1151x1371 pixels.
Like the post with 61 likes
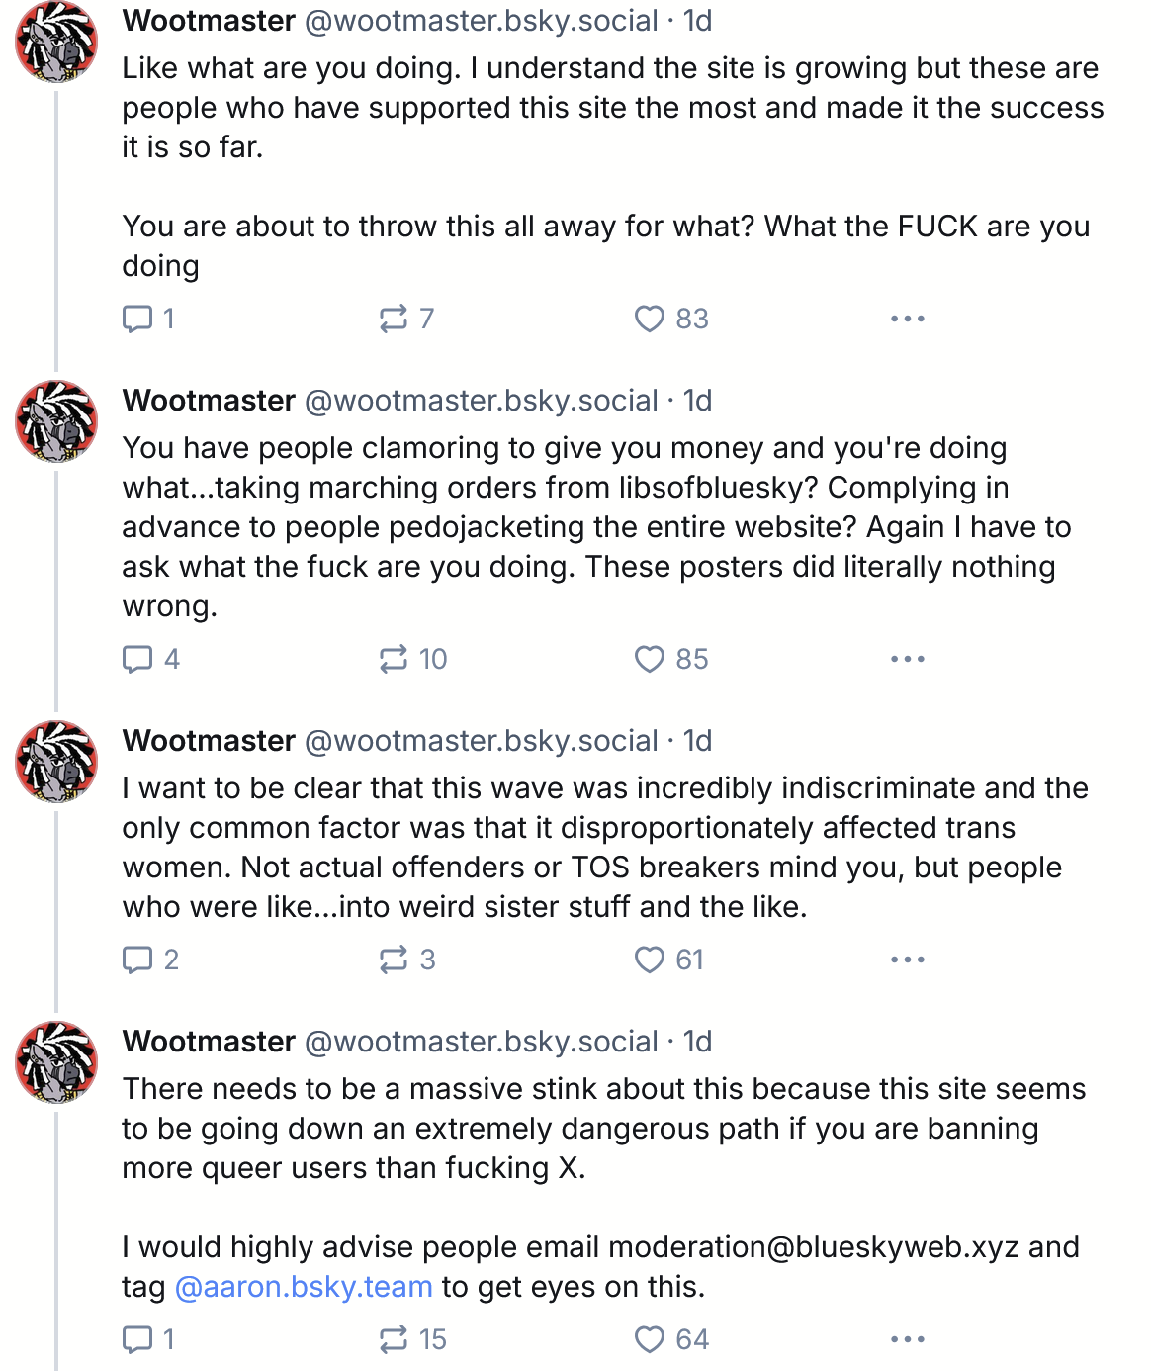click(649, 960)
